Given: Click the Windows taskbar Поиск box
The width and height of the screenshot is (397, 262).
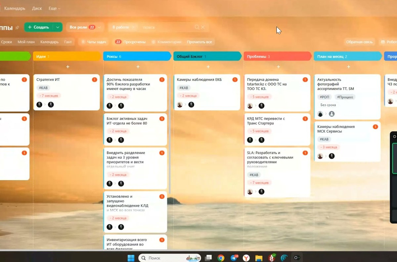Looking at the screenshot, I should (x=169, y=258).
